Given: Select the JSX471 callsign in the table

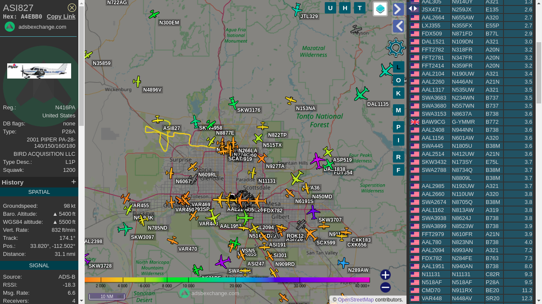Looking at the screenshot, I should point(431,10).
